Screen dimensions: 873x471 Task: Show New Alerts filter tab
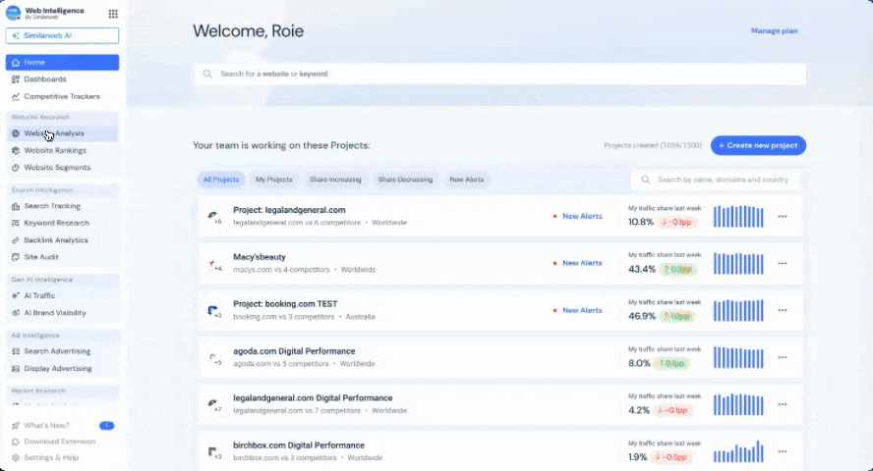pos(467,180)
